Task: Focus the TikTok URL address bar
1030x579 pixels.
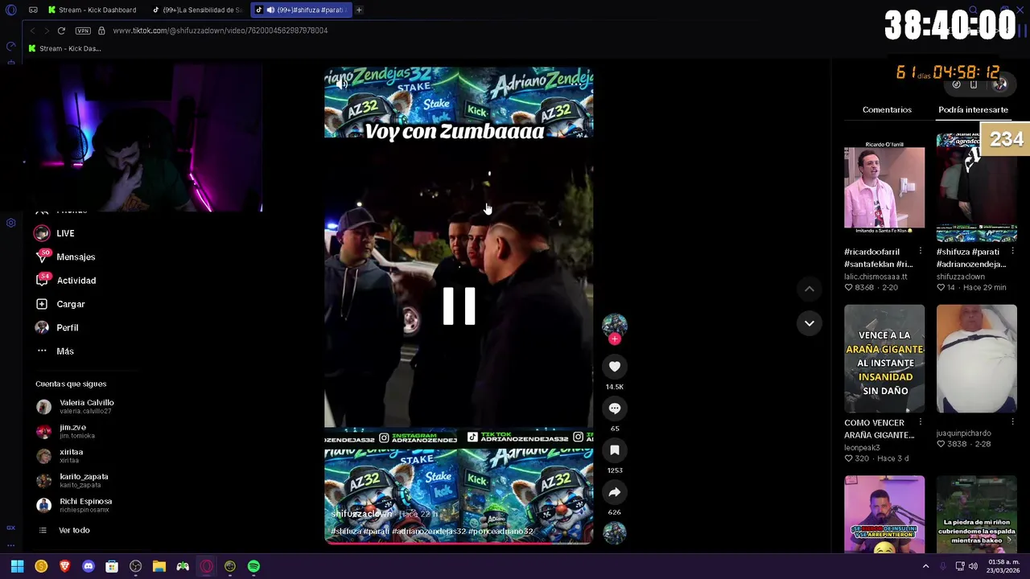Action: click(x=220, y=31)
